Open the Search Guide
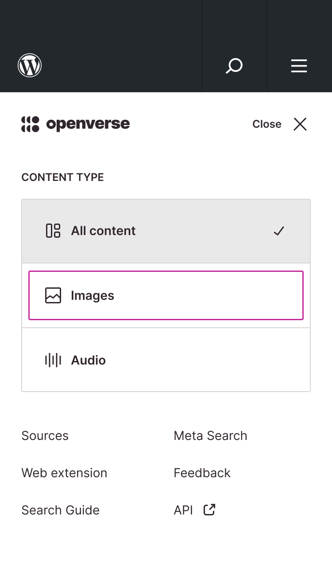Screen dimensions: 332x573 point(60,510)
